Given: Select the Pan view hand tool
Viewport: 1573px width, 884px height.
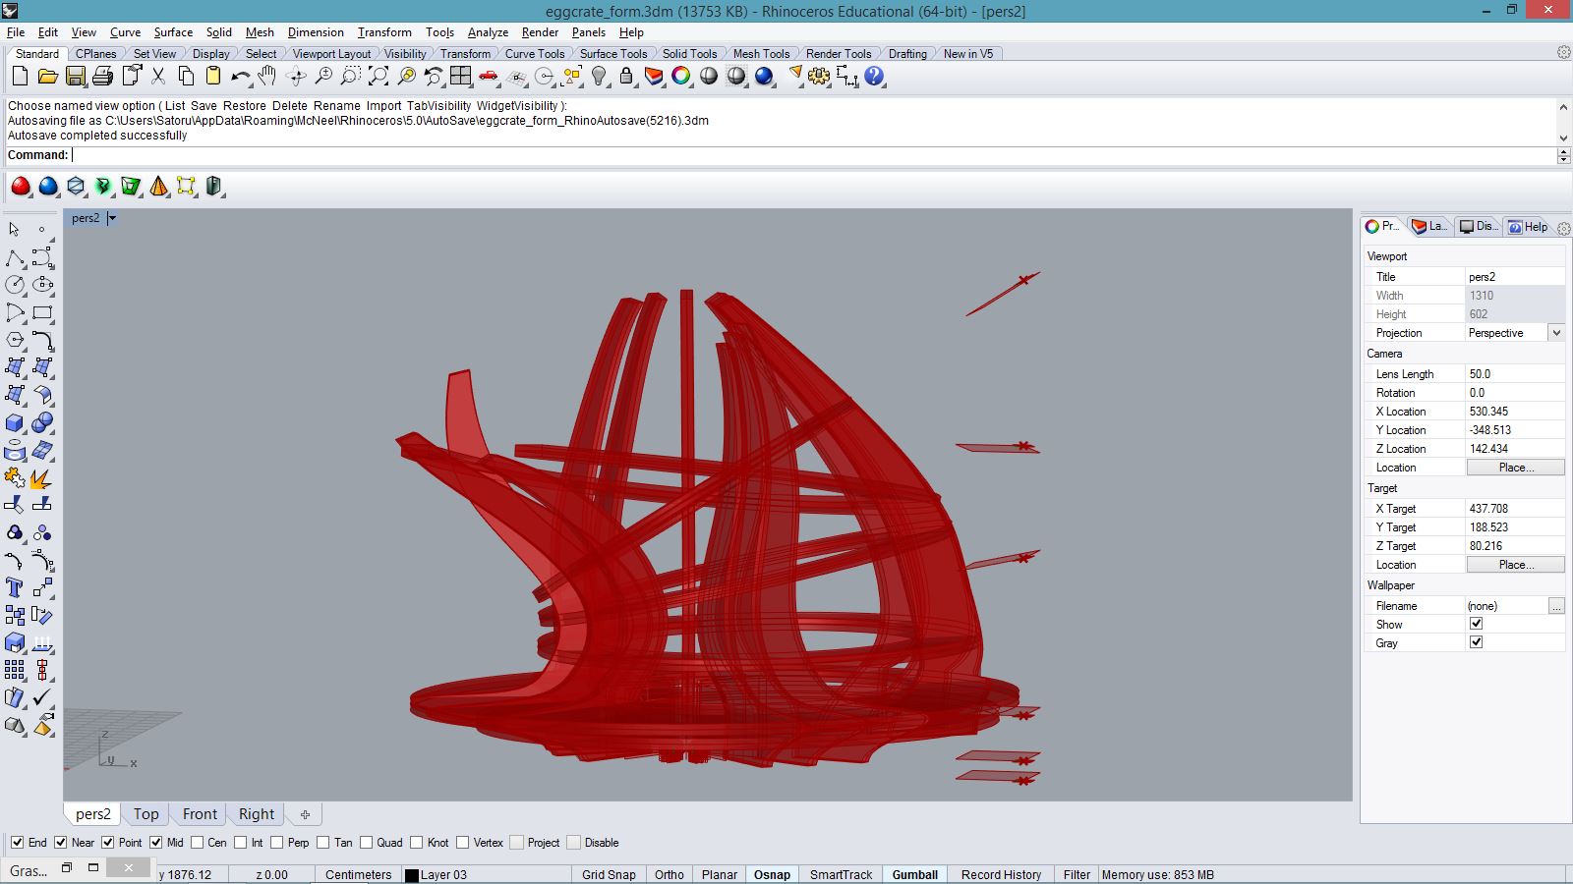Looking at the screenshot, I should click(x=267, y=77).
